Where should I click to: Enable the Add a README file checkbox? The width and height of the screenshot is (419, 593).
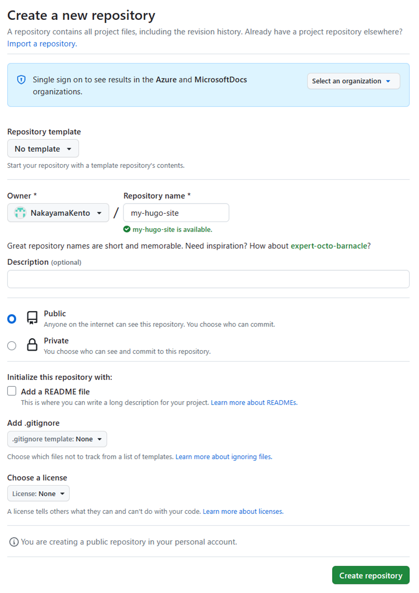tap(12, 391)
